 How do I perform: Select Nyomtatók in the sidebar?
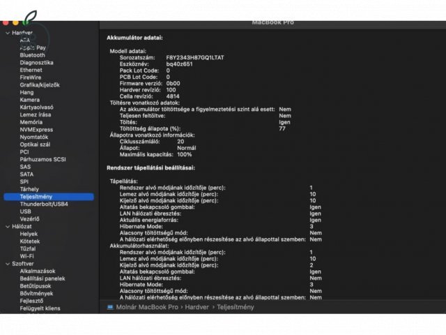coord(34,137)
